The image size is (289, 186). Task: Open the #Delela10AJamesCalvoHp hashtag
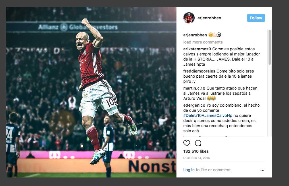point(208,115)
